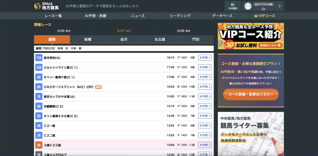The width and height of the screenshot is (318, 156).
Task: Open the 中央競馬 switch icon
Action: pos(233,6)
